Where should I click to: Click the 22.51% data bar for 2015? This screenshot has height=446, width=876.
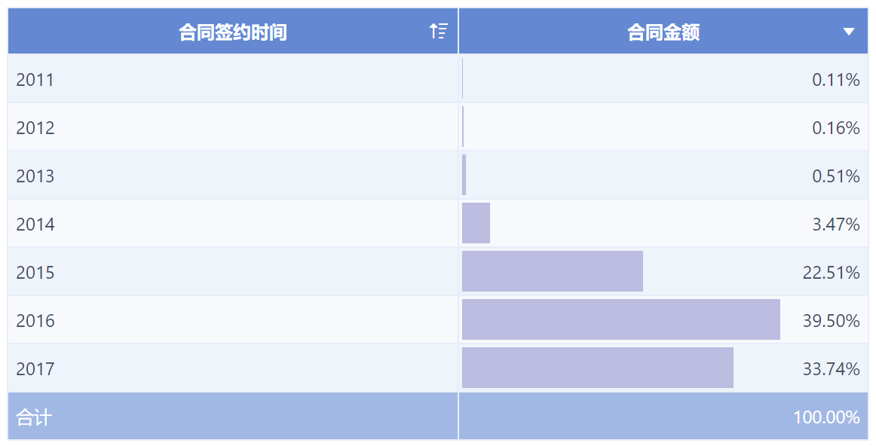tap(552, 271)
